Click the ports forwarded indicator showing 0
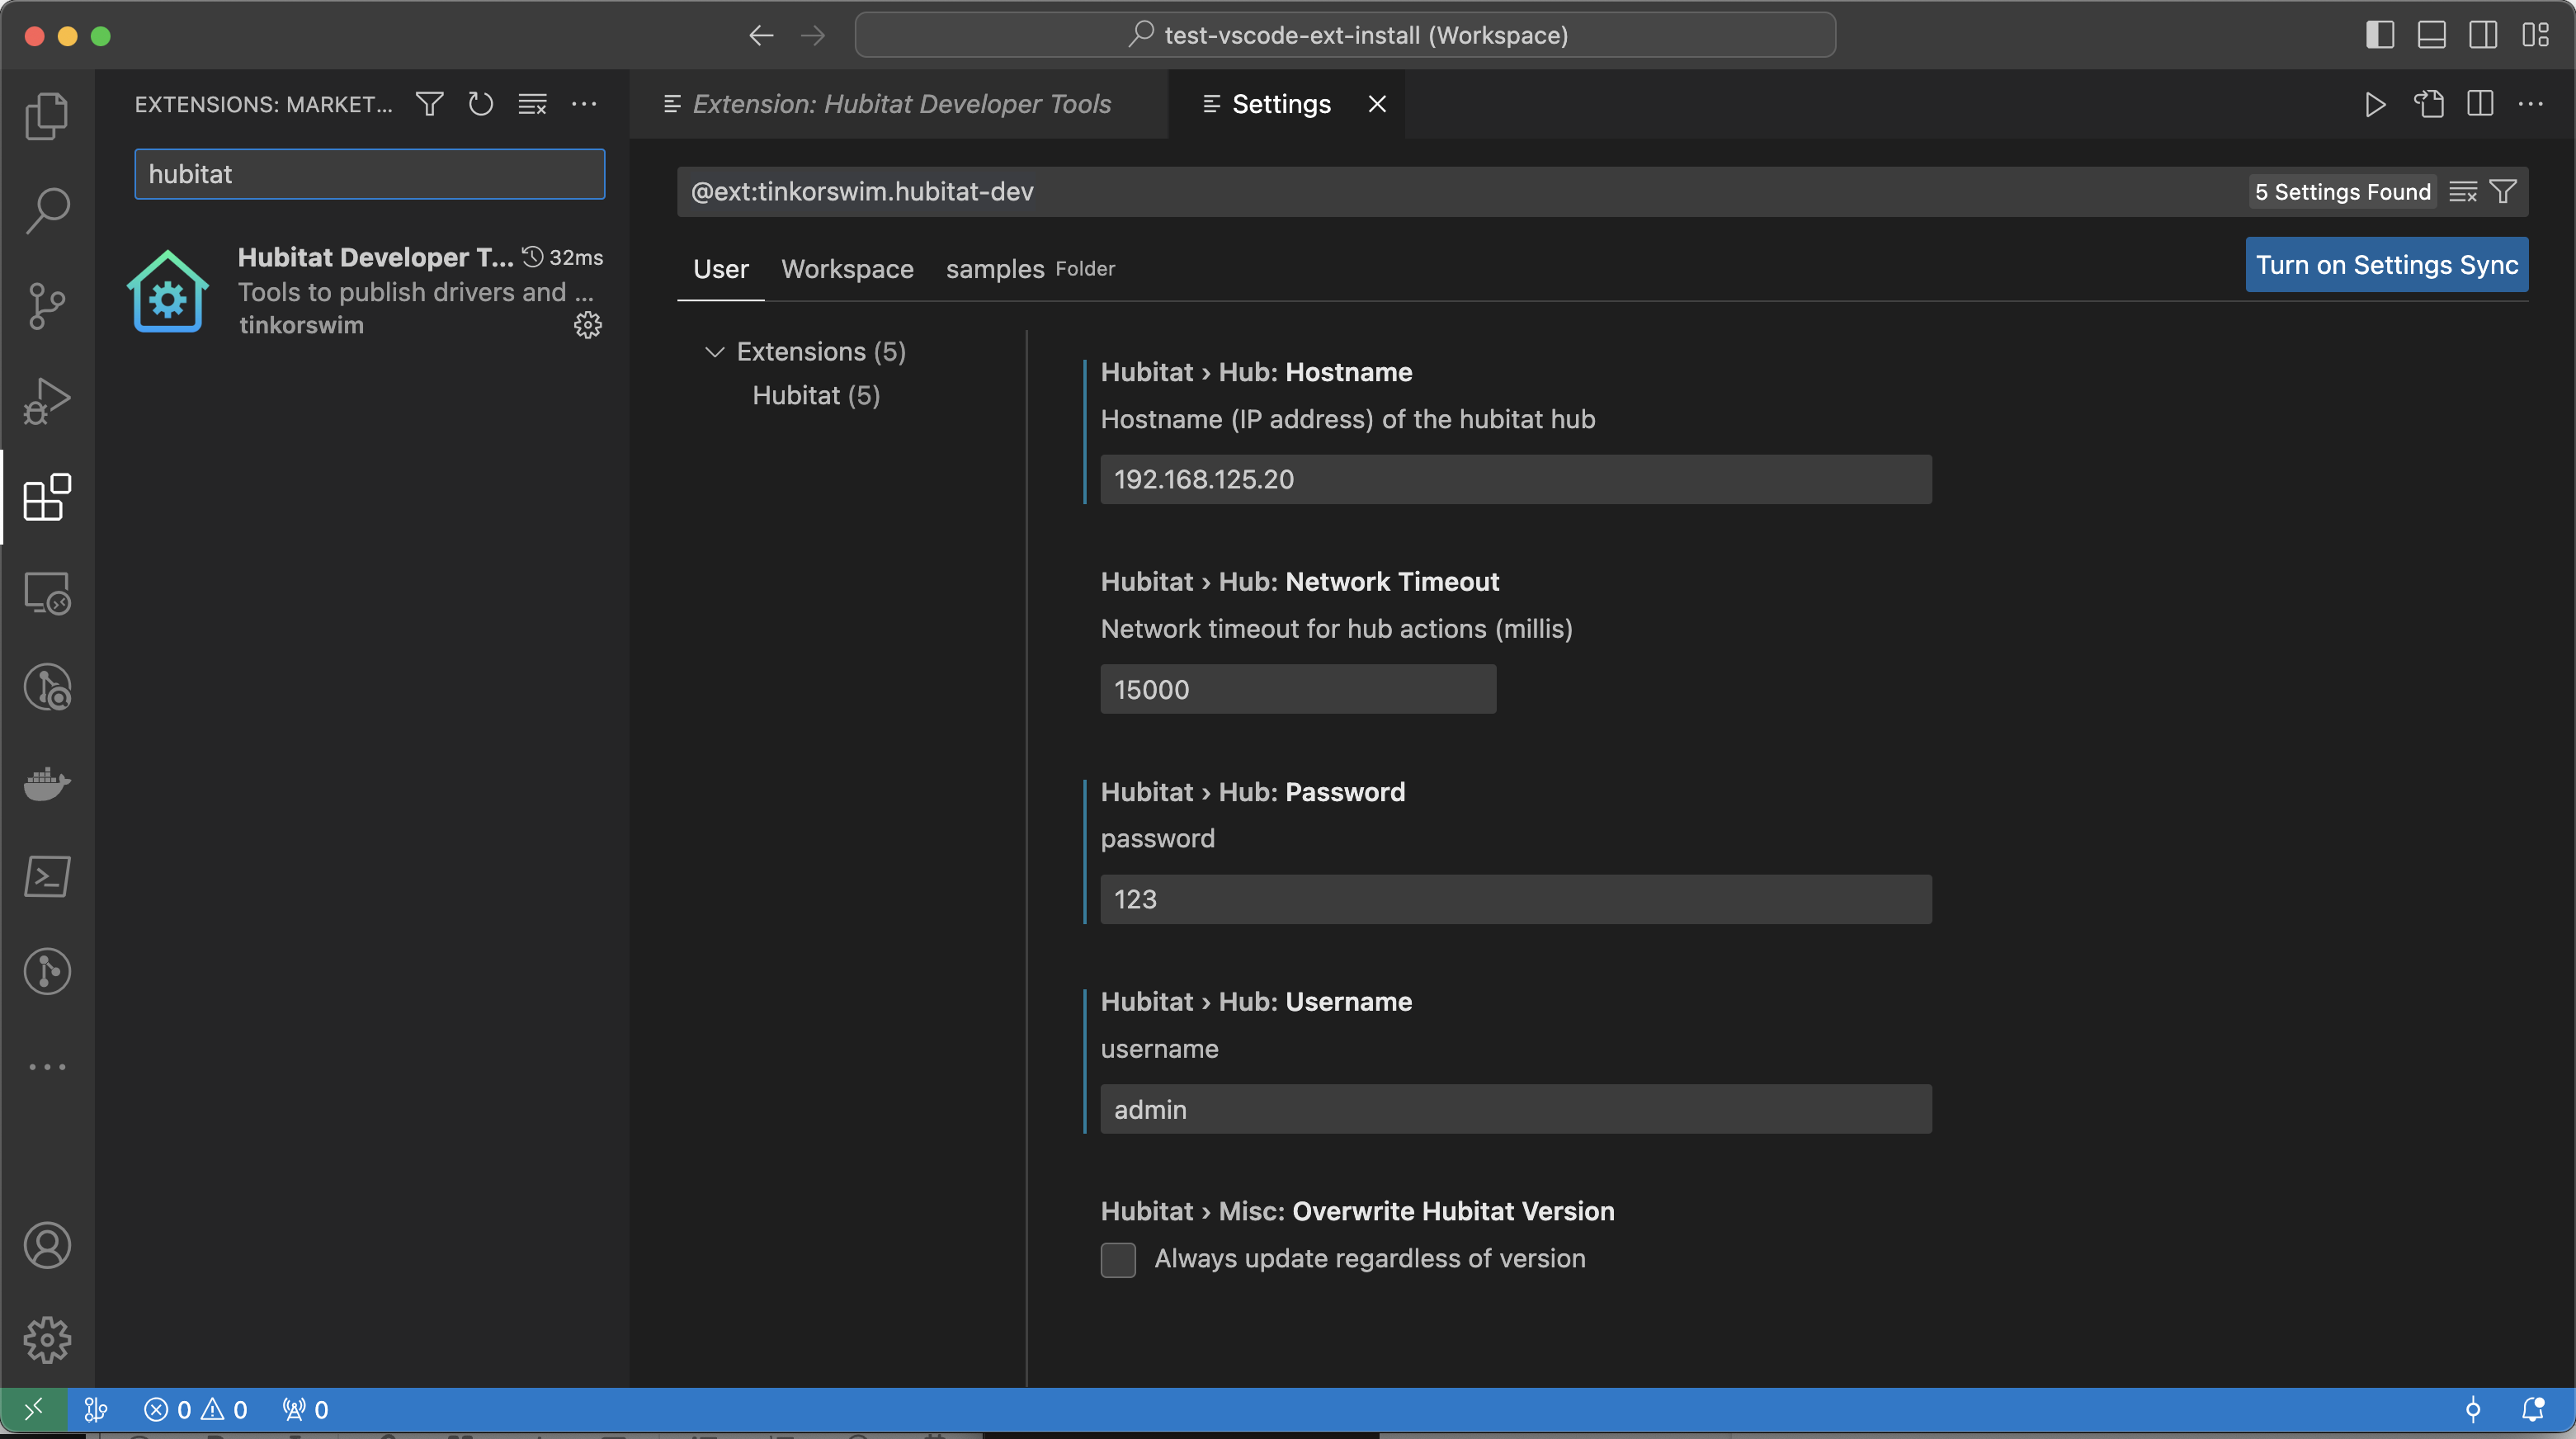Screen dimensions: 2576x1439 click(x=305, y=1409)
